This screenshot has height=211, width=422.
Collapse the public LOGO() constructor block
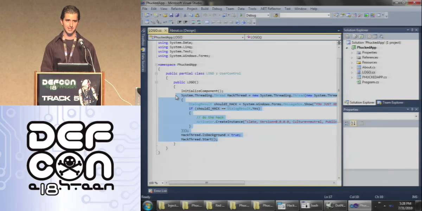click(156, 82)
